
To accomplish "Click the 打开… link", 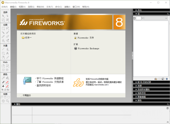I will (x=27, y=38).
